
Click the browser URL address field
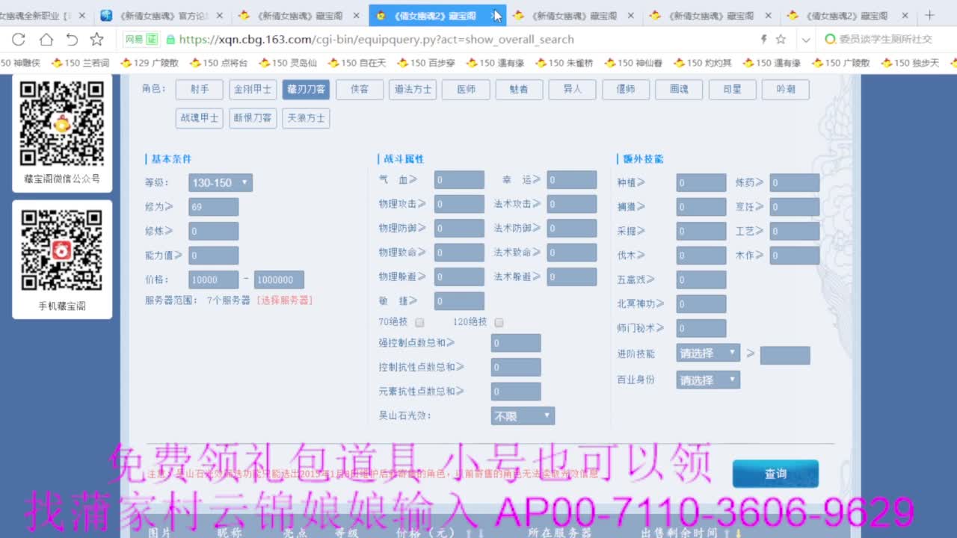[x=464, y=40]
